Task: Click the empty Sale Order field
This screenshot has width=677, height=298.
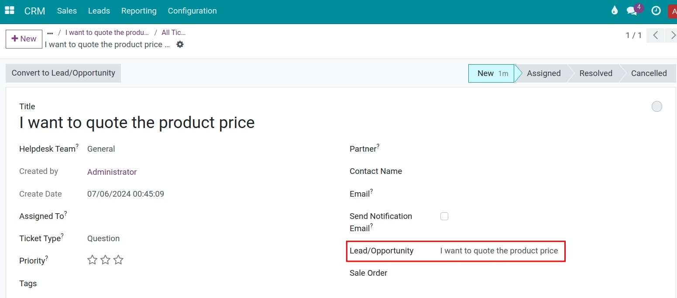Action: (x=550, y=273)
